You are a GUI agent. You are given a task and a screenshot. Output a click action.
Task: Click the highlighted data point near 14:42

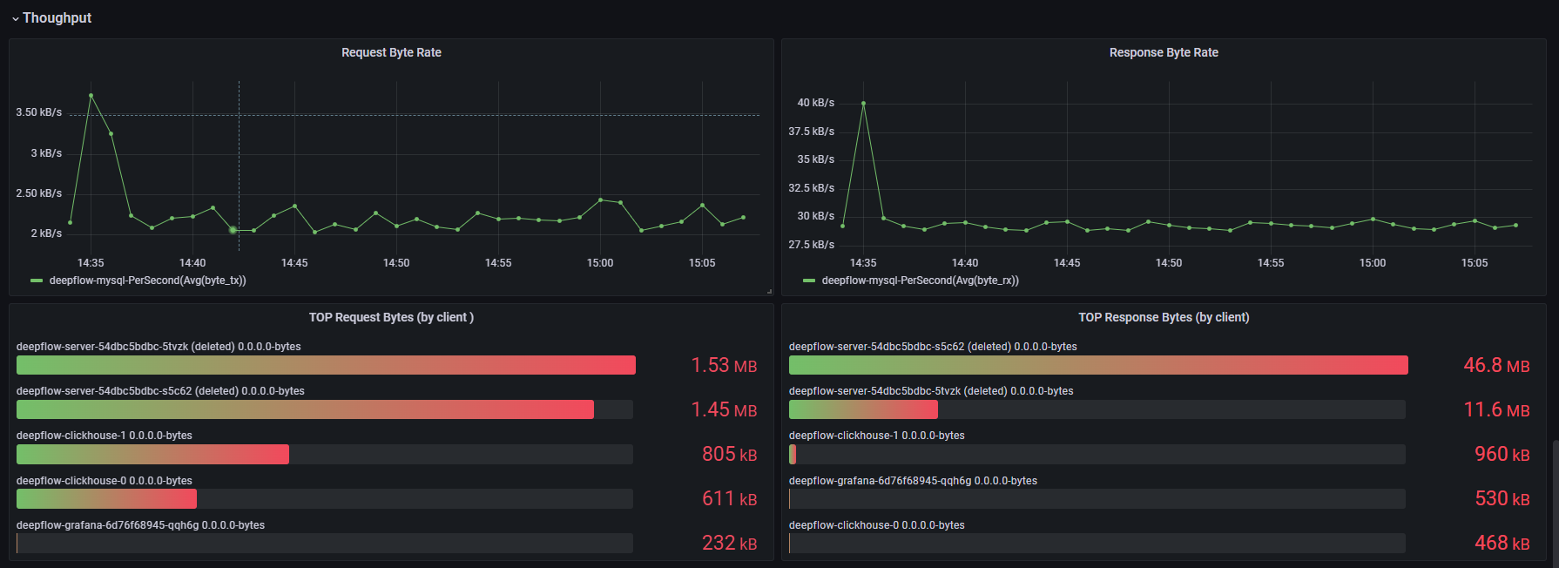[233, 230]
